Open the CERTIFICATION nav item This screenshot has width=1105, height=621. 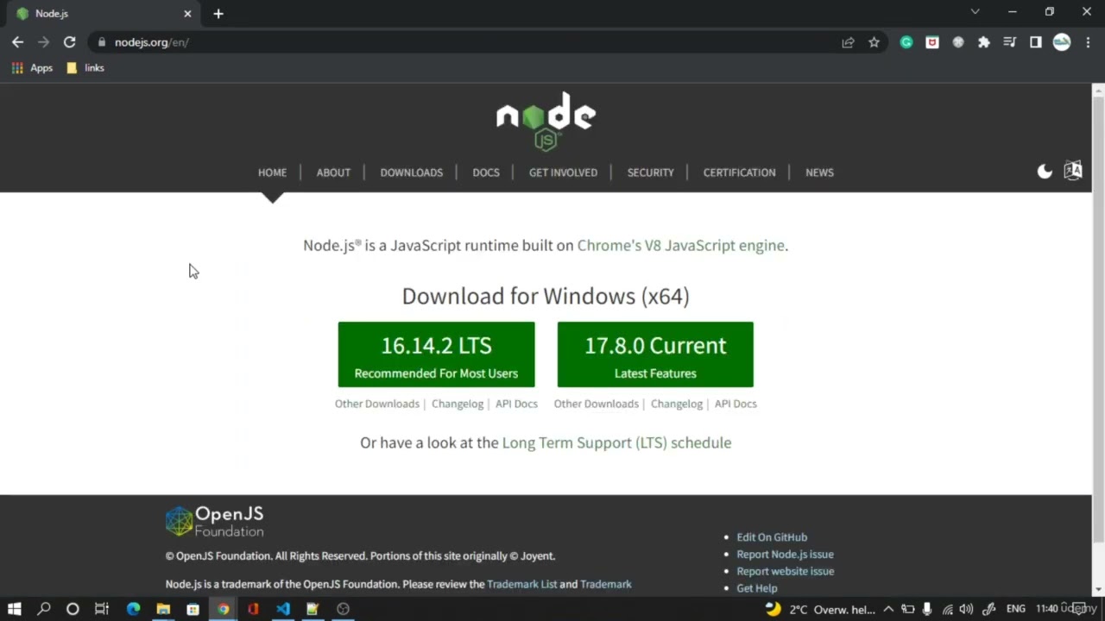tap(739, 172)
